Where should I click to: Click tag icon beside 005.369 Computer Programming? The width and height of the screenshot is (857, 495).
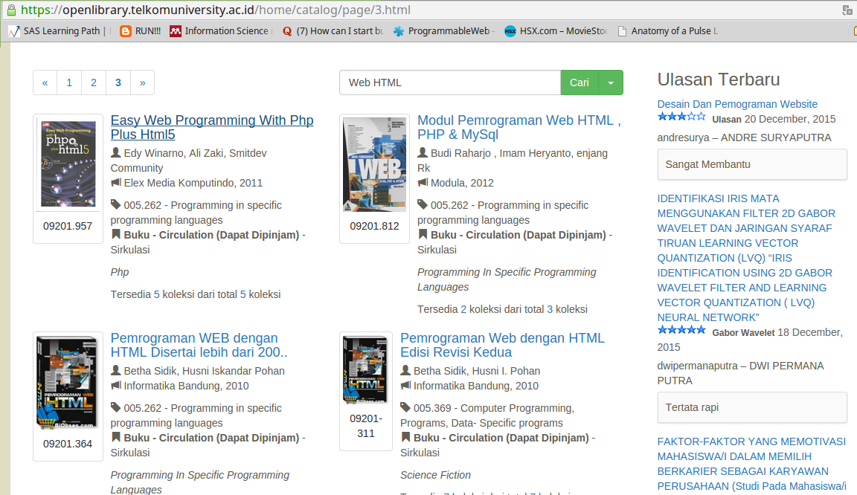(405, 407)
